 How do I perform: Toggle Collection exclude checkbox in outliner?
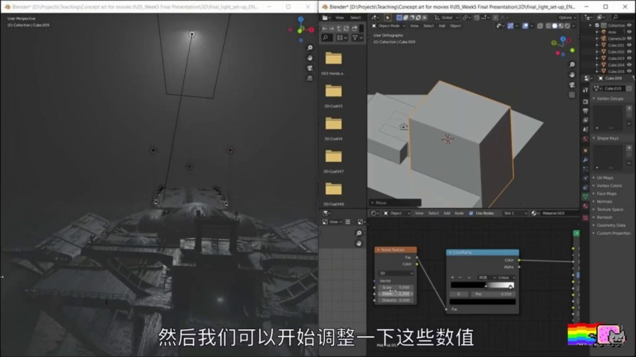pyautogui.click(x=597, y=25)
